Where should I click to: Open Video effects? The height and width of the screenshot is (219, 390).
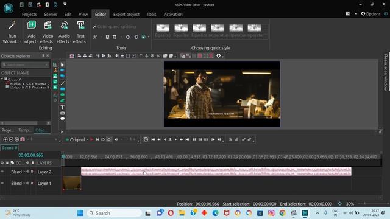pyautogui.click(x=48, y=32)
